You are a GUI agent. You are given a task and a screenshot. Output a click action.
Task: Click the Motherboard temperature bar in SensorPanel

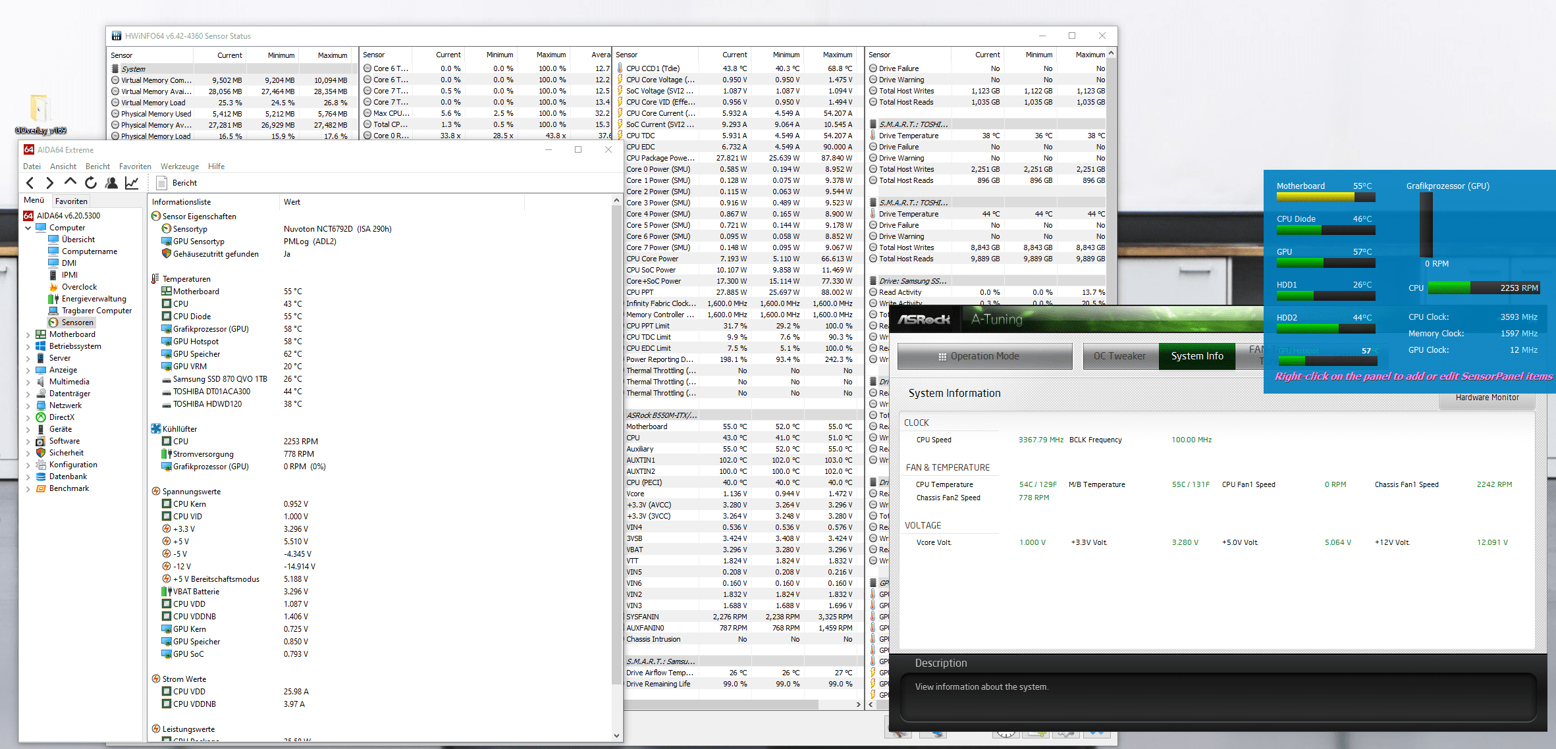tap(1326, 197)
